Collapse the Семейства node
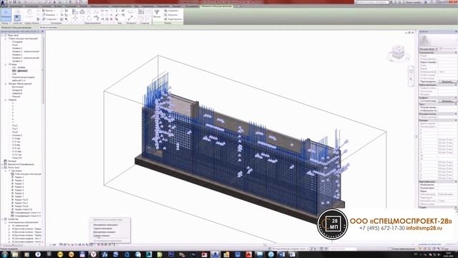The width and height of the screenshot is (458, 258). pos(2,219)
